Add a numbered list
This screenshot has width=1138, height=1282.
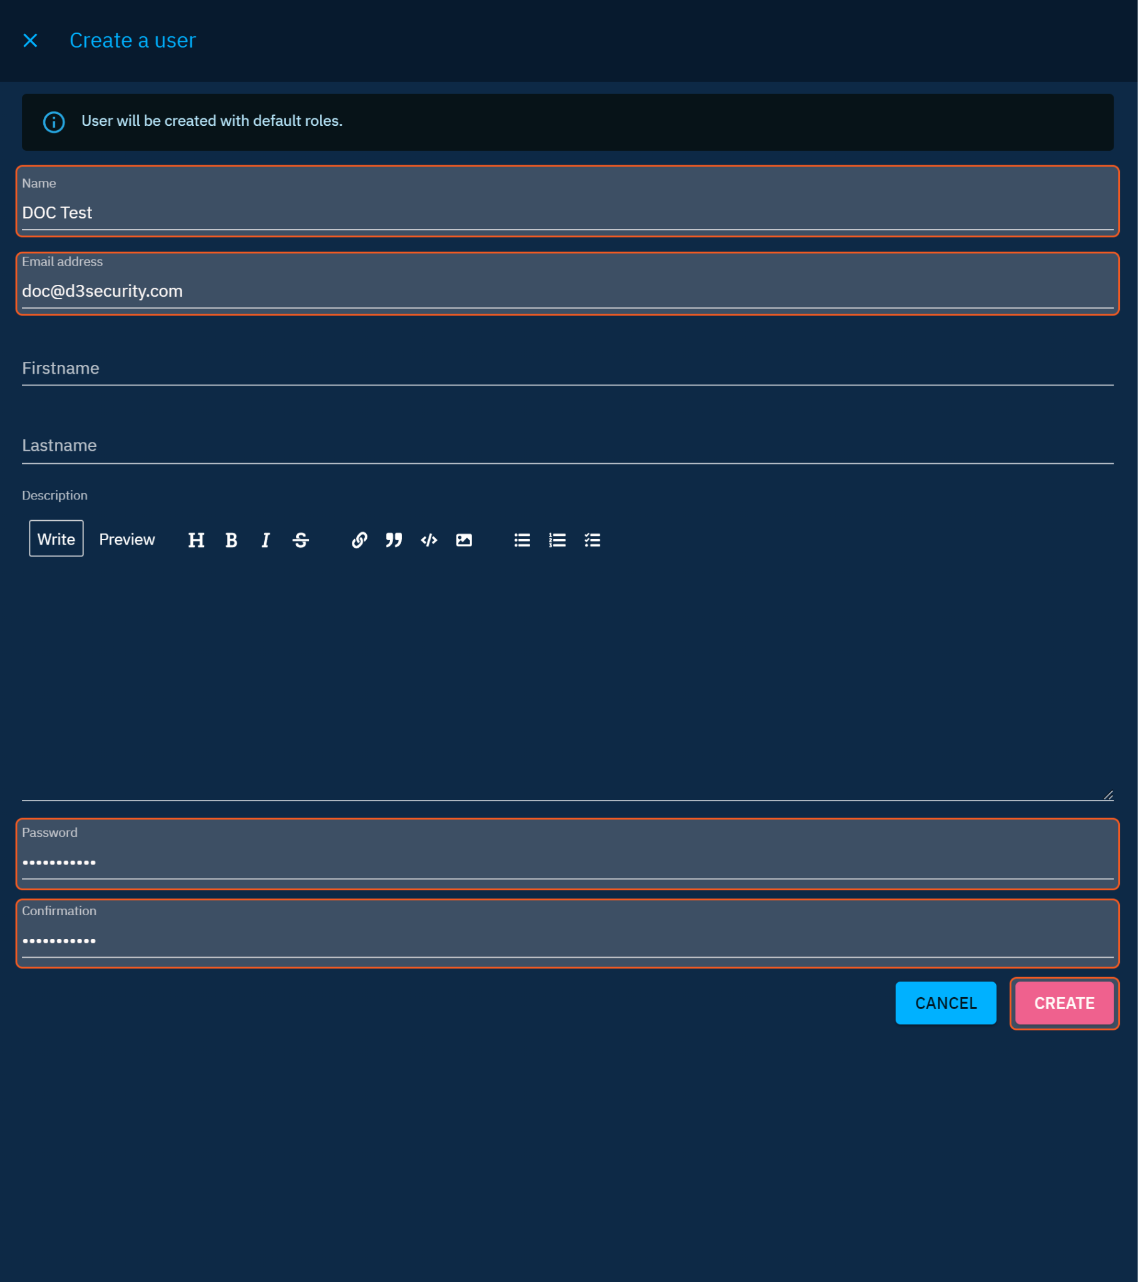tap(557, 540)
